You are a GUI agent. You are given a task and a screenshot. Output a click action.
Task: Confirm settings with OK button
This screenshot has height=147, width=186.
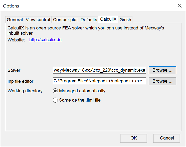tap(134, 138)
